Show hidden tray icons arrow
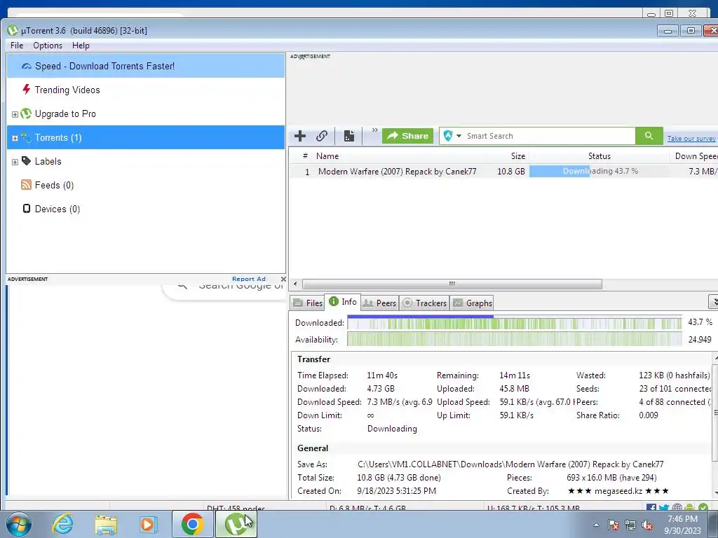Viewport: 718px width, 538px height. pyautogui.click(x=596, y=525)
